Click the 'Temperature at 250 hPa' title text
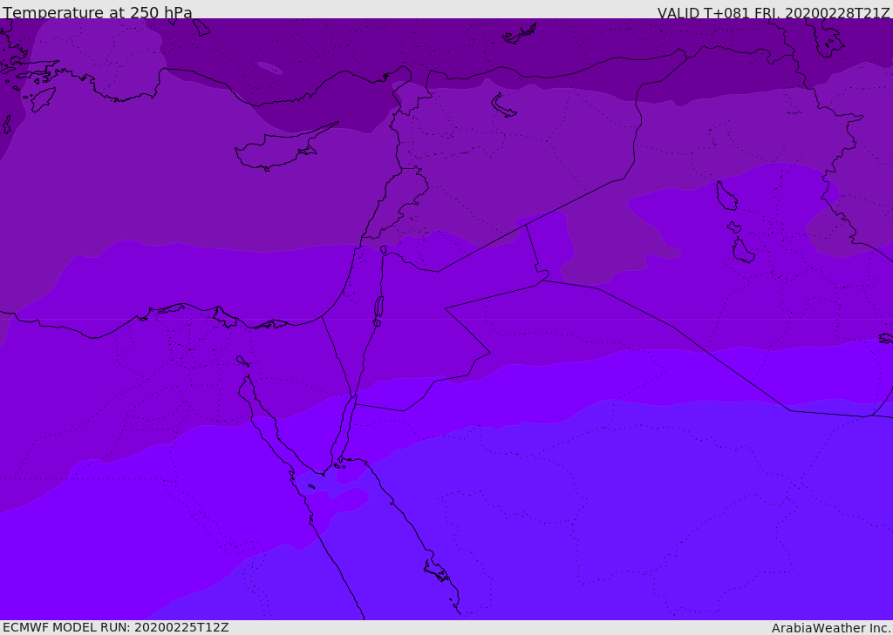The image size is (893, 635). (98, 12)
